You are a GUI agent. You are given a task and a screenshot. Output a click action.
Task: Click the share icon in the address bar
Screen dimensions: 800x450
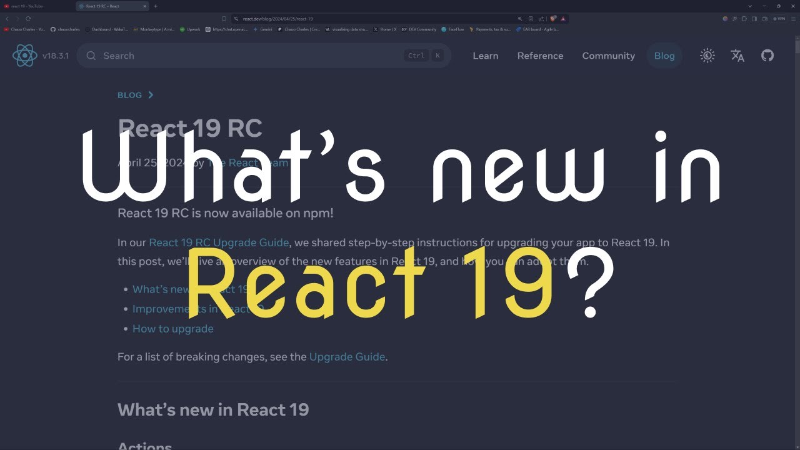point(541,19)
